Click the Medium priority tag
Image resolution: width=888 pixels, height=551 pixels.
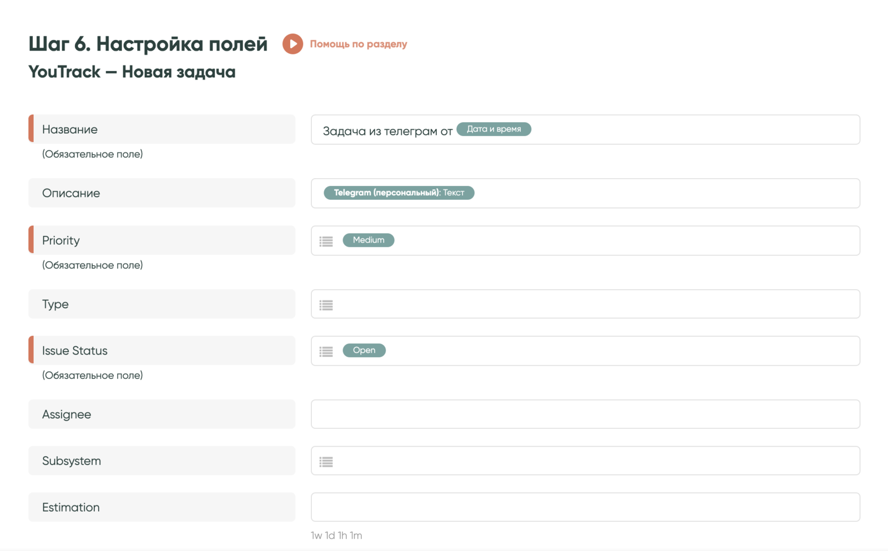(368, 240)
